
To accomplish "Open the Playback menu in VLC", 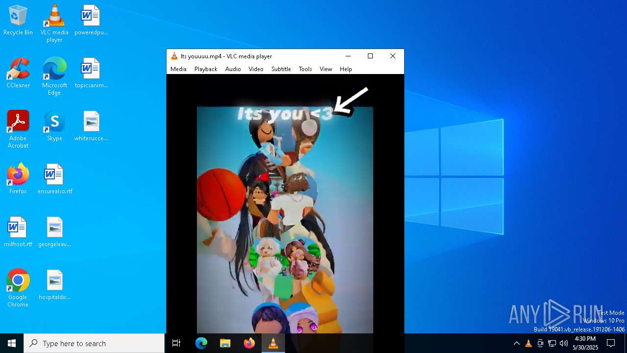I will click(x=206, y=69).
